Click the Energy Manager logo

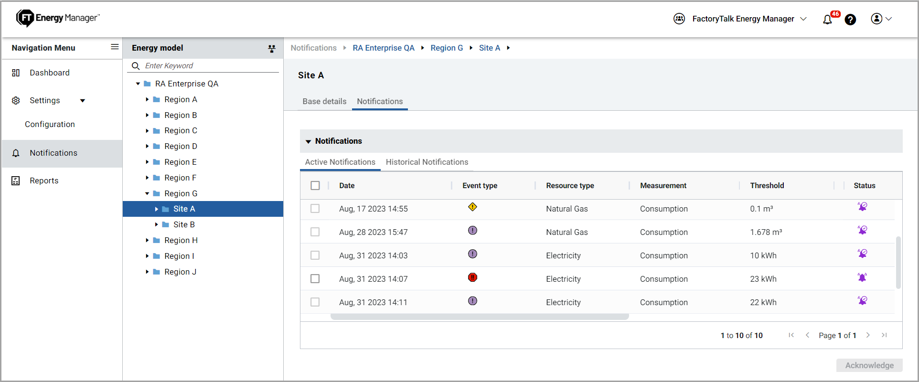click(x=58, y=18)
